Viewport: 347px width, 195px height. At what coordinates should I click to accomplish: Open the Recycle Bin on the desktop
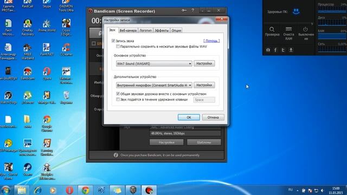[x=66, y=97]
